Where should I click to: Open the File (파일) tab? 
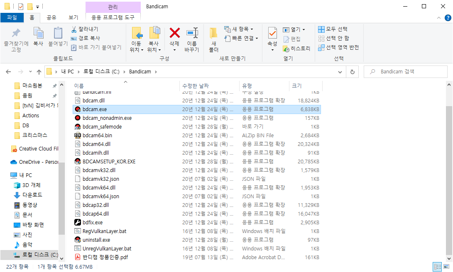coord(12,17)
